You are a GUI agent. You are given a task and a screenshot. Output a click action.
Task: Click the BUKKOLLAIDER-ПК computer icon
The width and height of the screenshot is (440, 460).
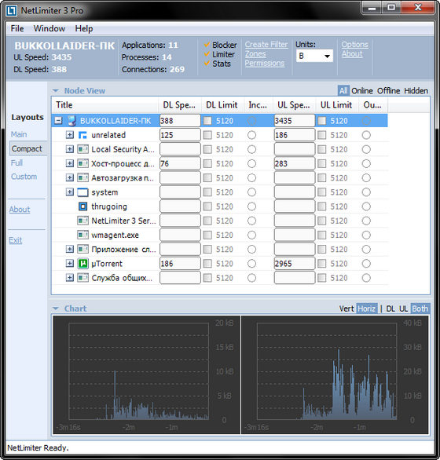click(71, 121)
